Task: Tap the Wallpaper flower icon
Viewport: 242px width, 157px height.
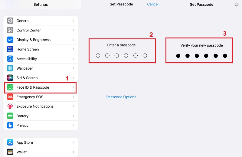Action: [x=10, y=68]
